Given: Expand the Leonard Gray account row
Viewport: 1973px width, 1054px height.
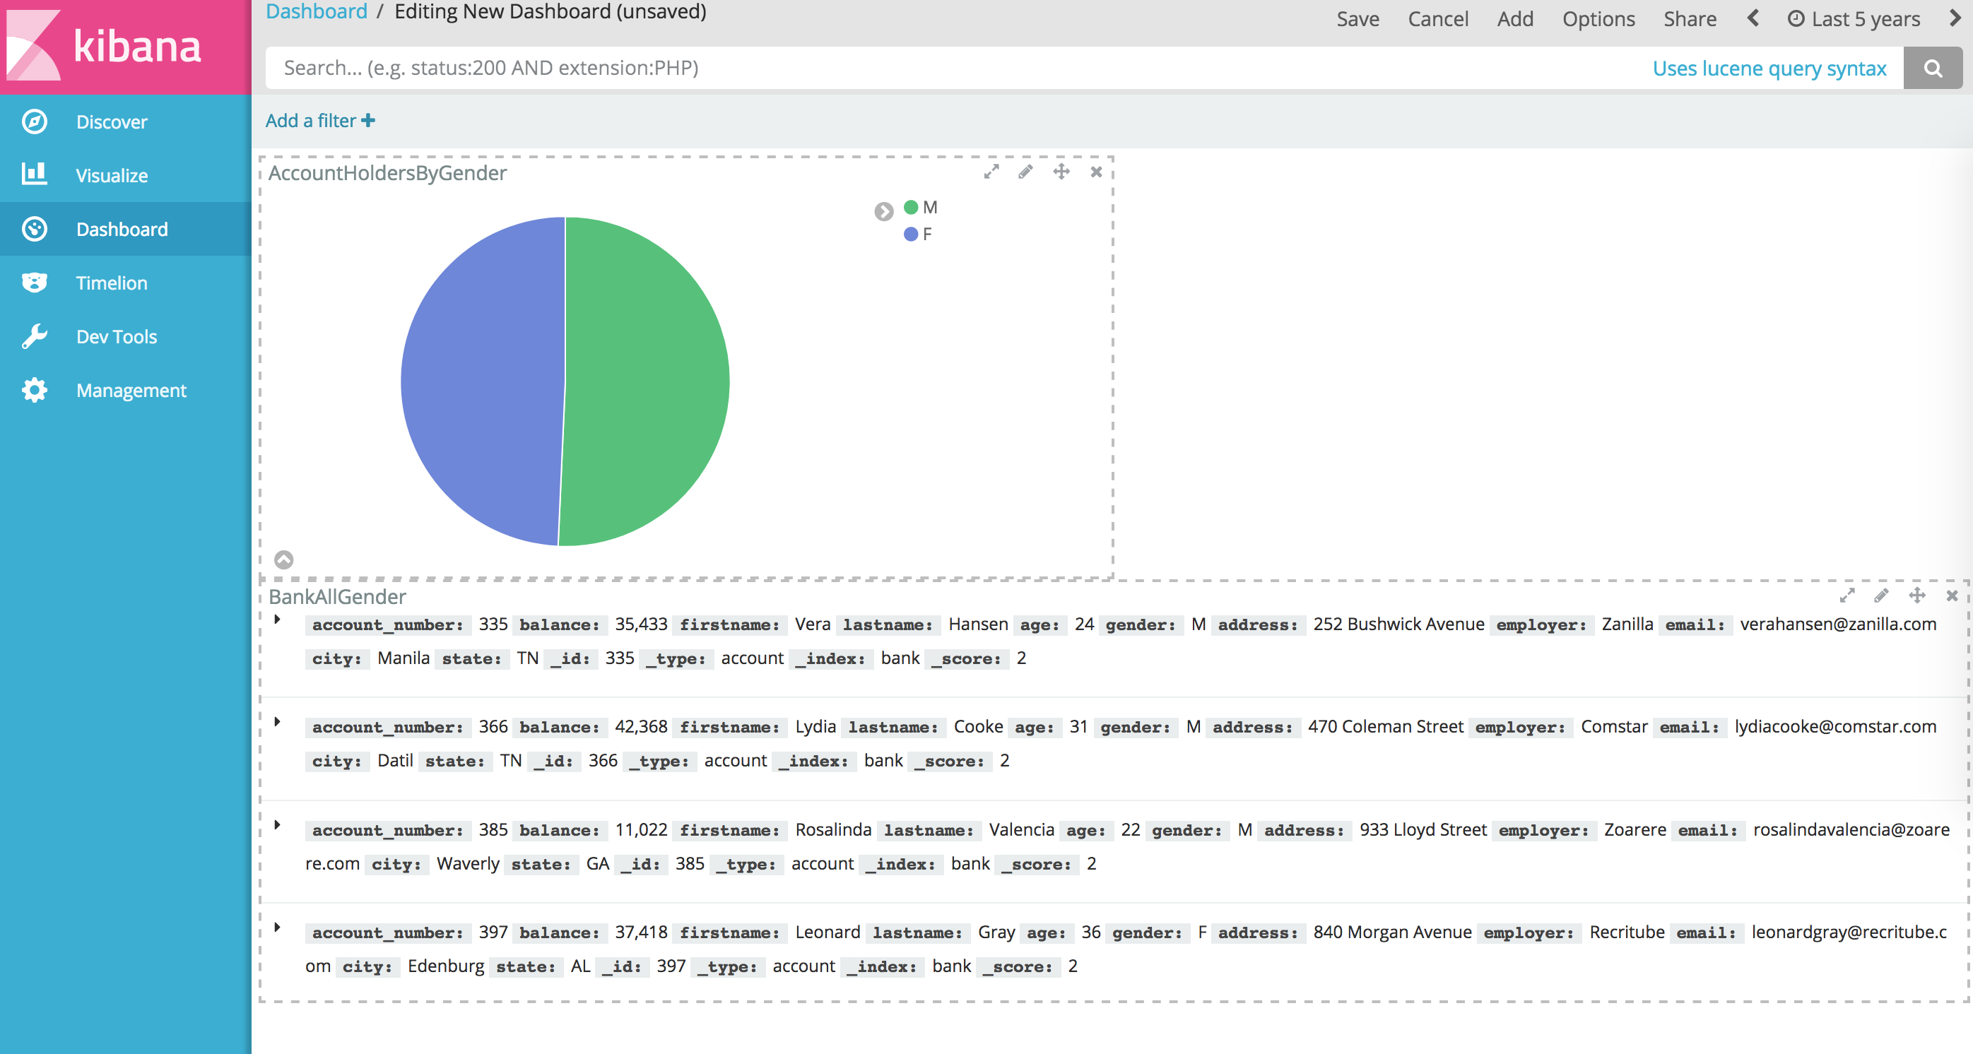Looking at the screenshot, I should point(277,928).
